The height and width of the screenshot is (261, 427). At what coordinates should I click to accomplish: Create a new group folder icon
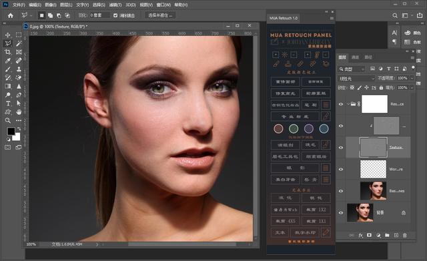387,235
